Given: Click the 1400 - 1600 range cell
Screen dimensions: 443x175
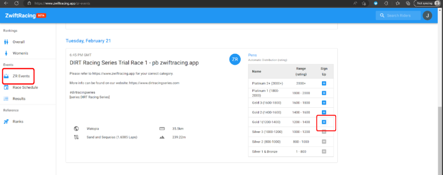Looking at the screenshot, I should (301, 112).
